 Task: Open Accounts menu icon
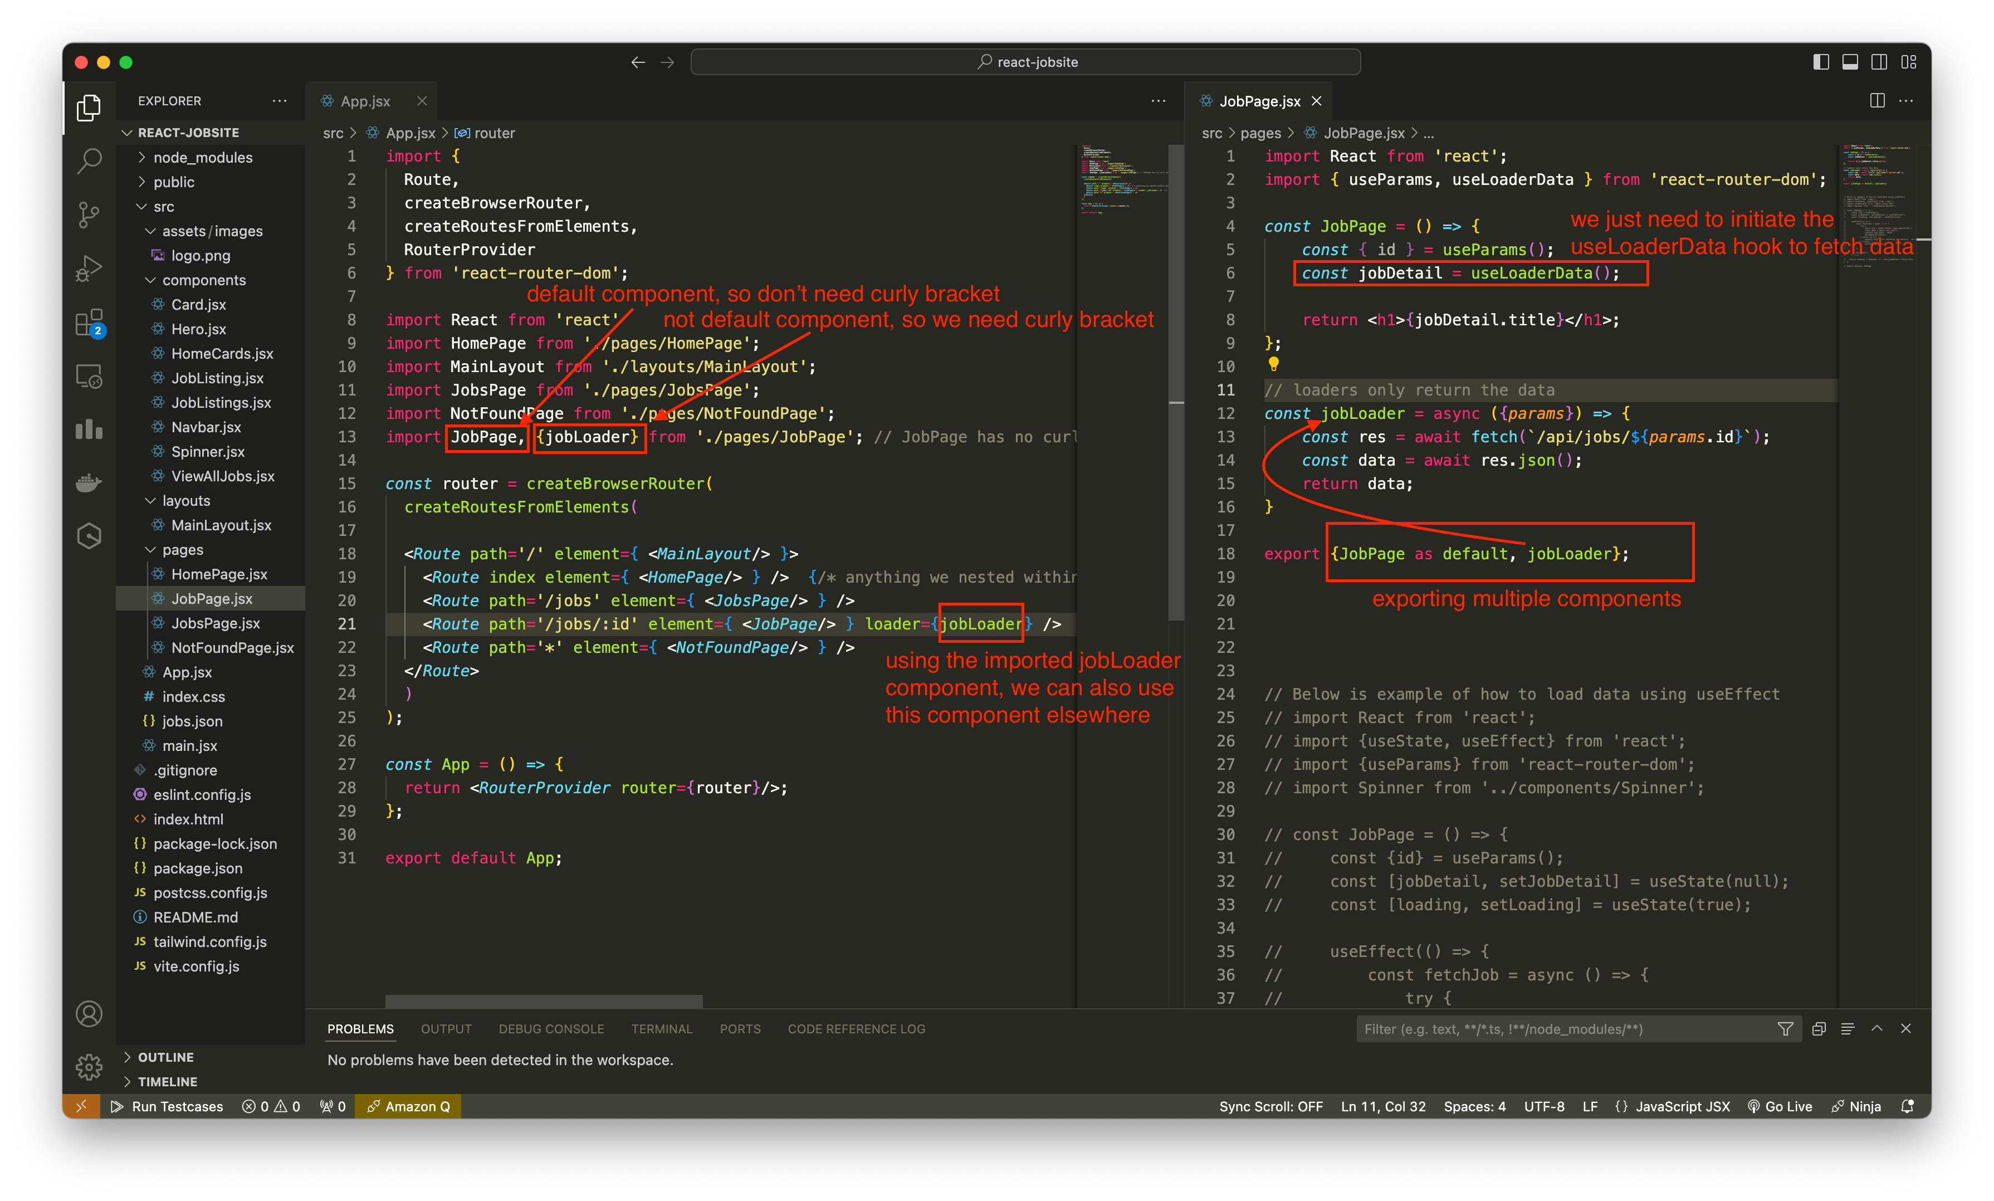pyautogui.click(x=89, y=1013)
